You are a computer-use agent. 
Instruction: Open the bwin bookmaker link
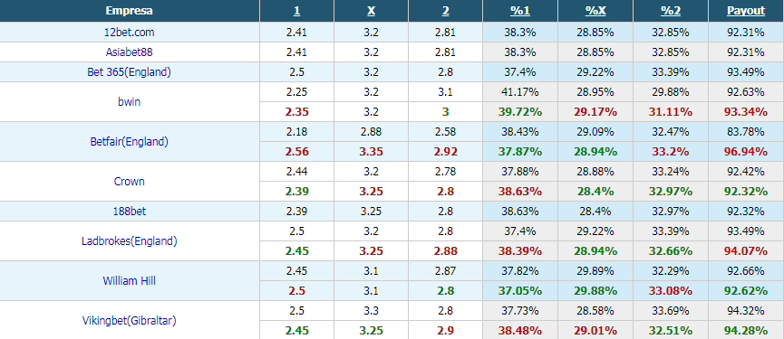(x=130, y=101)
